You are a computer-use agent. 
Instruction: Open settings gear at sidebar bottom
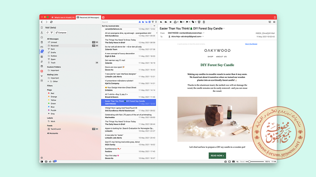42,158
